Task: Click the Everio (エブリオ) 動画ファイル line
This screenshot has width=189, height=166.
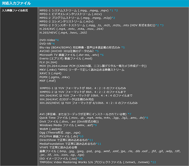Action: [66, 59]
